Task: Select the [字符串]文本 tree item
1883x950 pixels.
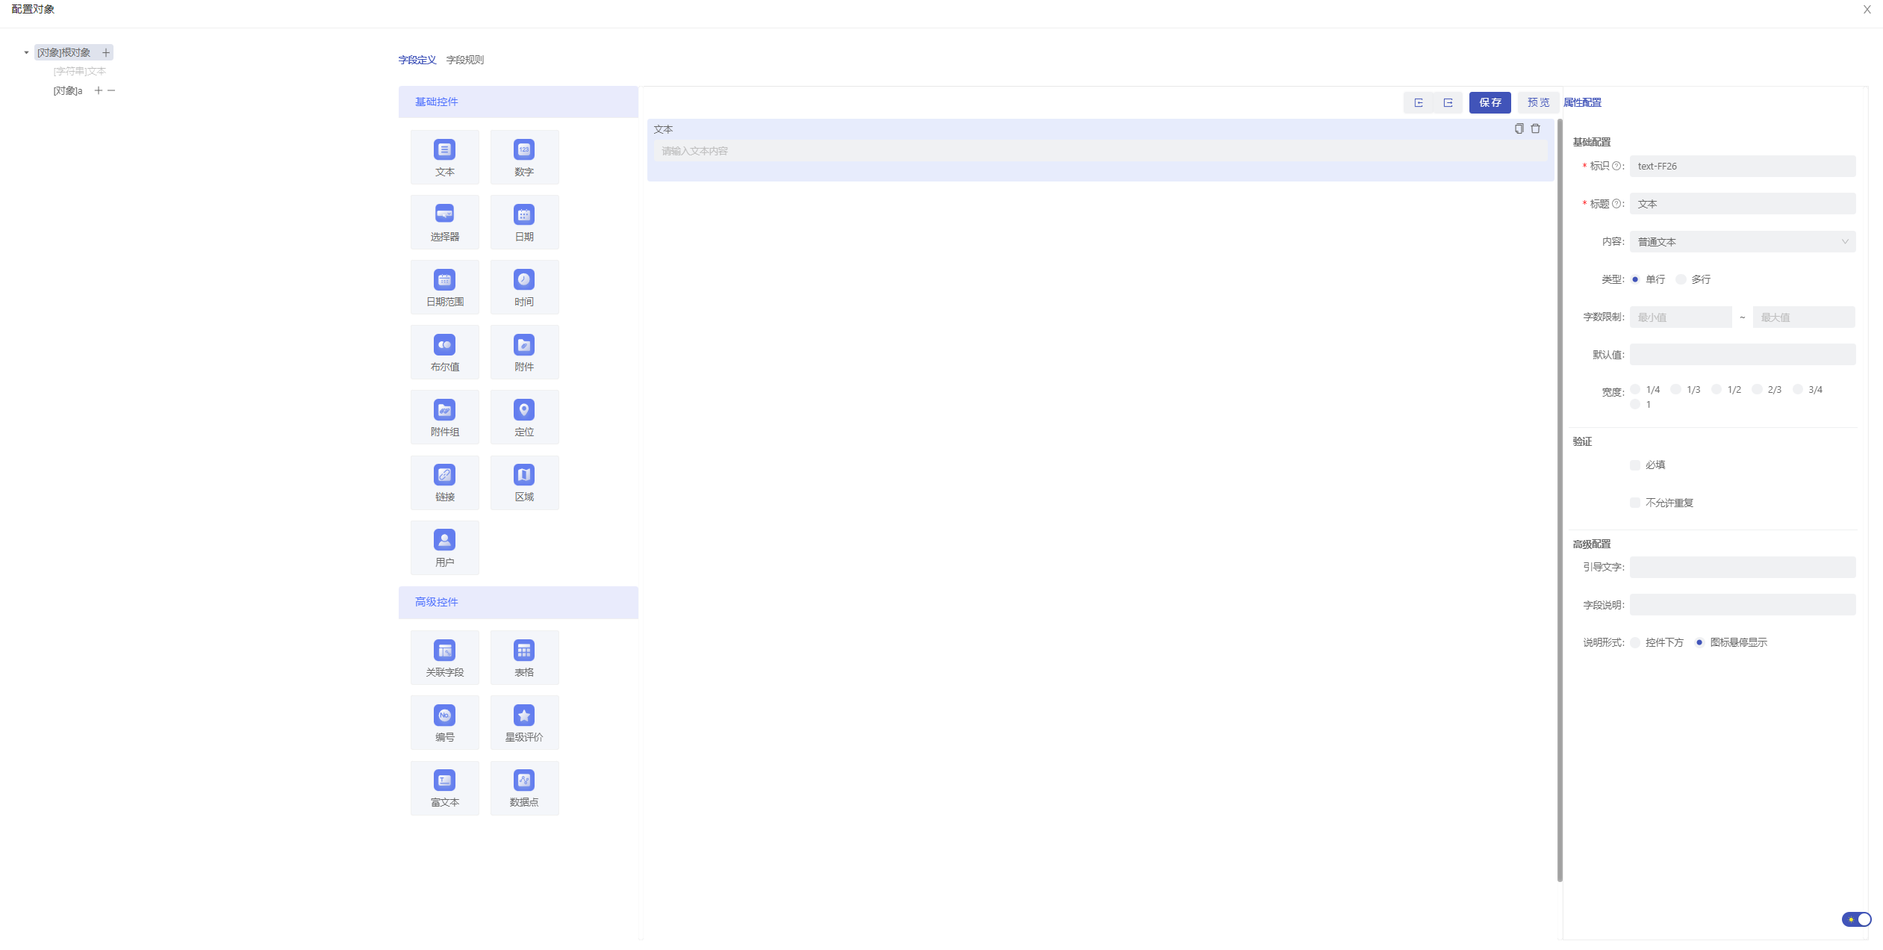Action: [80, 71]
